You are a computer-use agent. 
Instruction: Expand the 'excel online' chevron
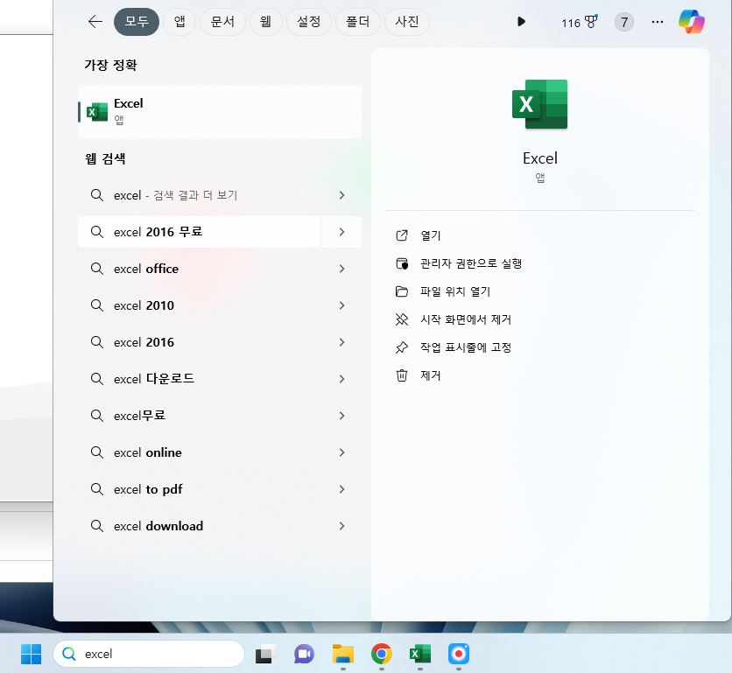[x=341, y=452]
